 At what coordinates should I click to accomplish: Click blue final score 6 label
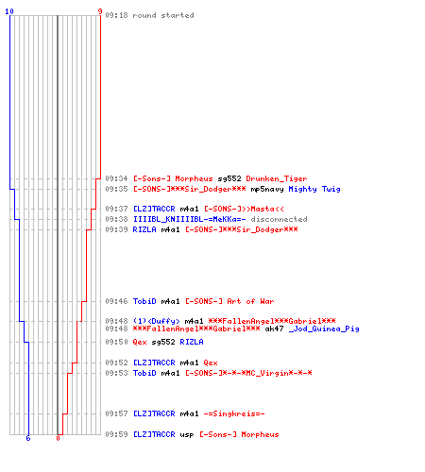(x=28, y=438)
